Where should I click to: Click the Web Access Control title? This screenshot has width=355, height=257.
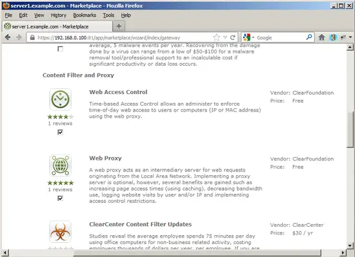pyautogui.click(x=118, y=92)
